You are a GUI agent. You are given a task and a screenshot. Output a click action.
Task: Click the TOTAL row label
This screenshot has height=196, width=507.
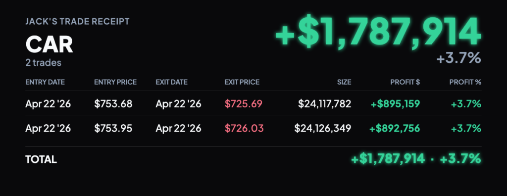41,159
